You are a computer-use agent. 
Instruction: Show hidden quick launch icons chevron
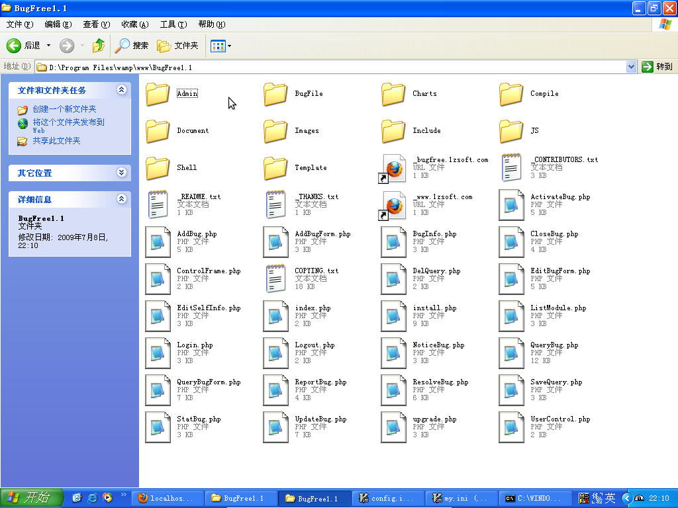(124, 495)
